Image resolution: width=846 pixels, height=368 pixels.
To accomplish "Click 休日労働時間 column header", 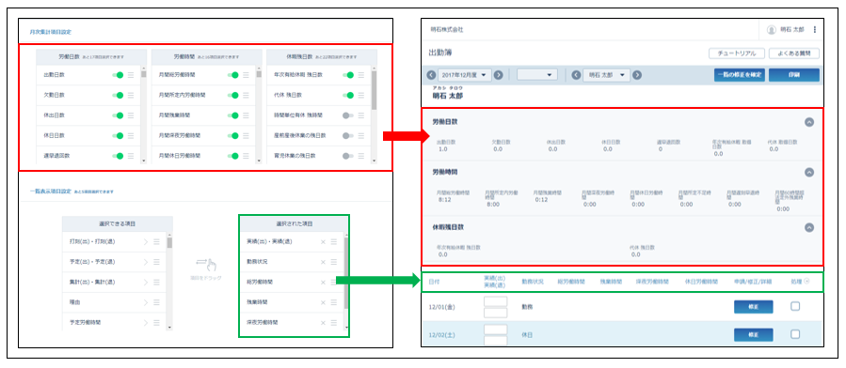I will pyautogui.click(x=701, y=282).
